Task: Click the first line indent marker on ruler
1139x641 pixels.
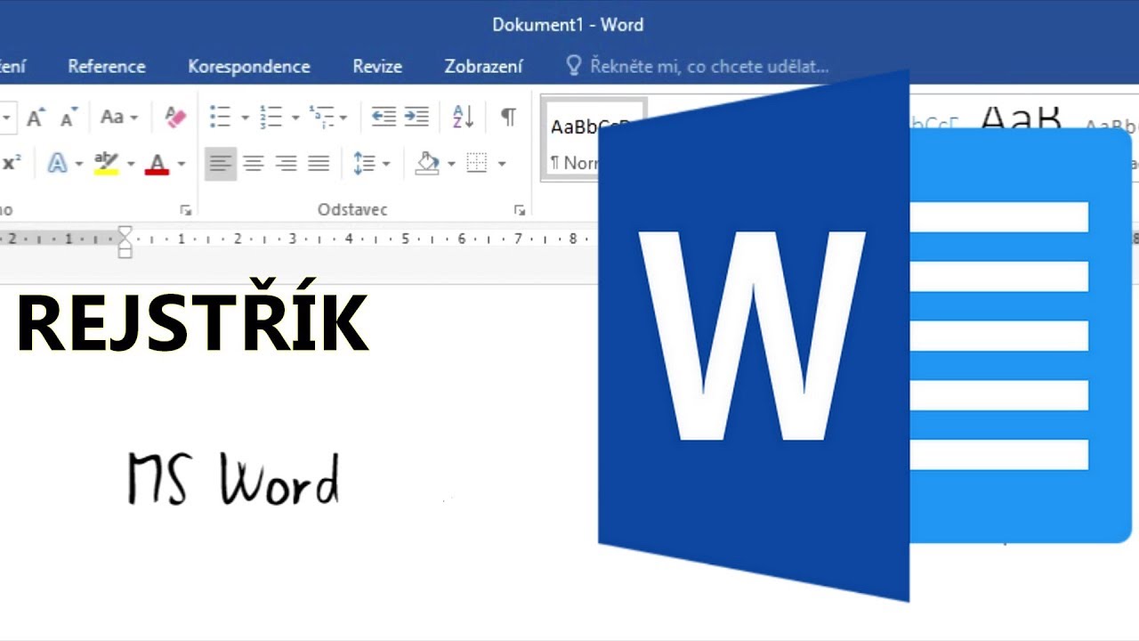Action: tap(125, 232)
